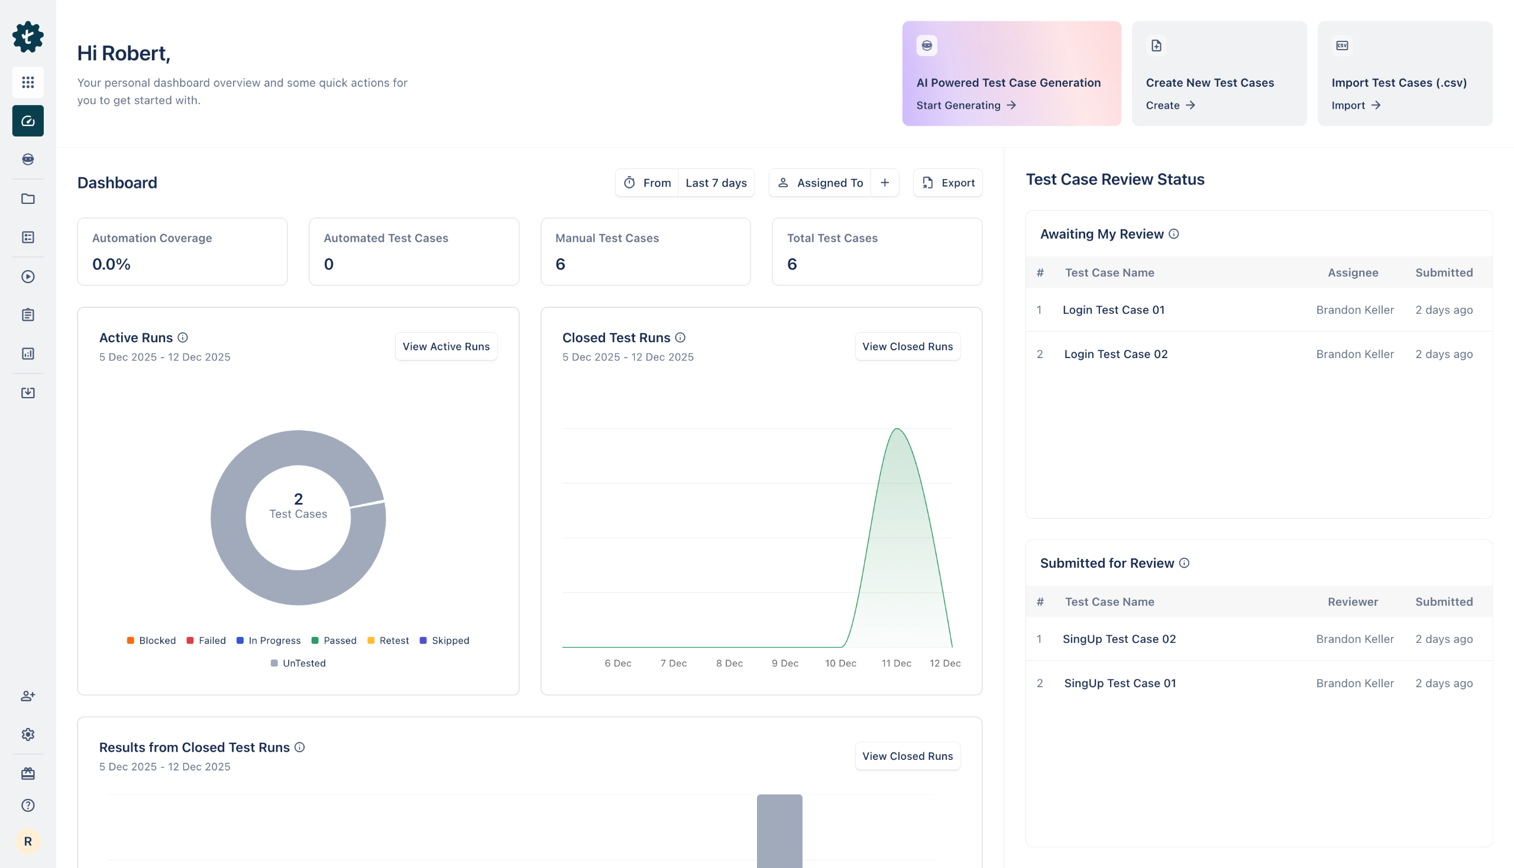Open the clipboard test plans icon
Image resolution: width=1514 pixels, height=868 pixels.
point(28,315)
